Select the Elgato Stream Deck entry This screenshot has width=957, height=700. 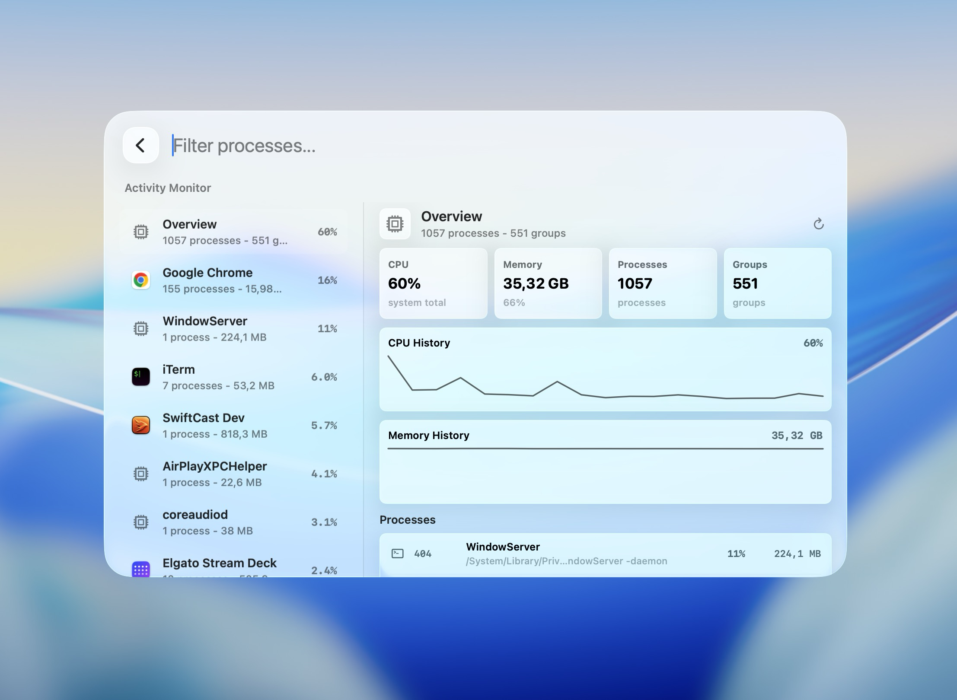[234, 563]
